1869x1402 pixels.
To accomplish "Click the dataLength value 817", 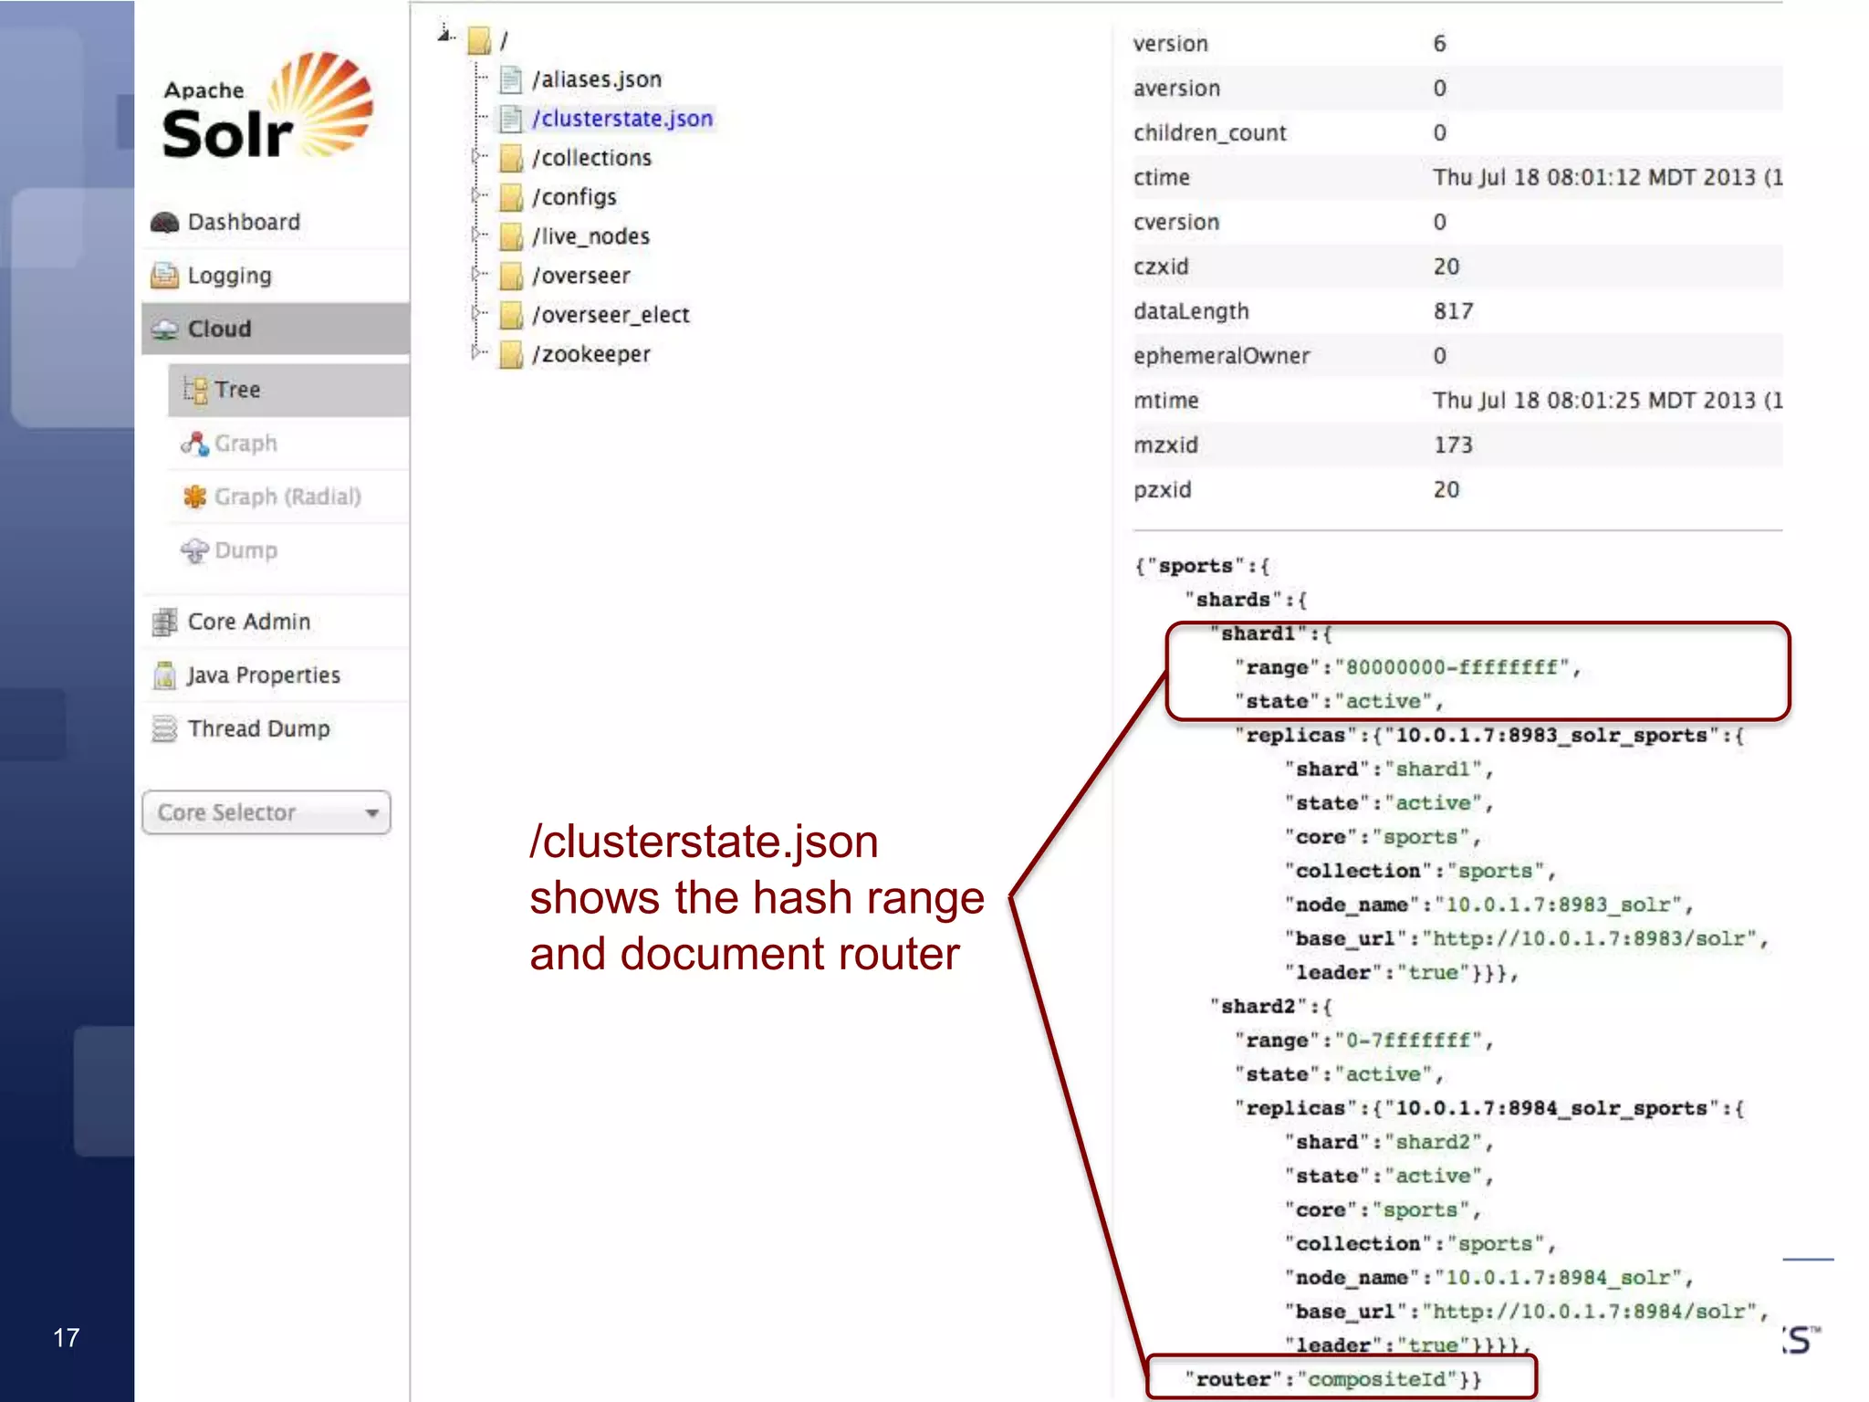I will coord(1453,311).
